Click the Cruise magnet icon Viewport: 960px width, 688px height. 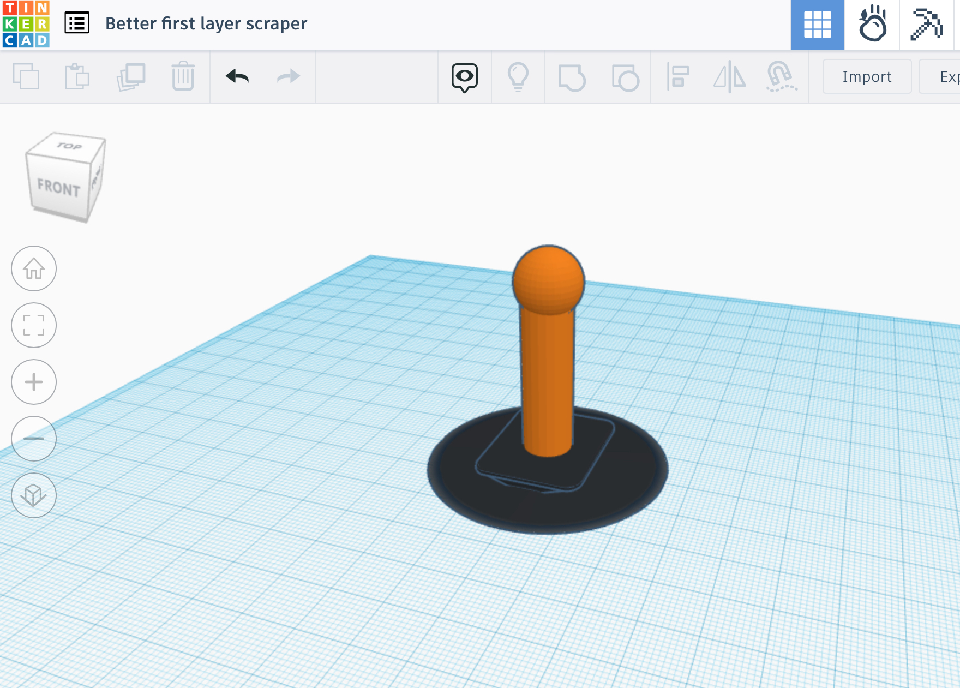coord(781,76)
